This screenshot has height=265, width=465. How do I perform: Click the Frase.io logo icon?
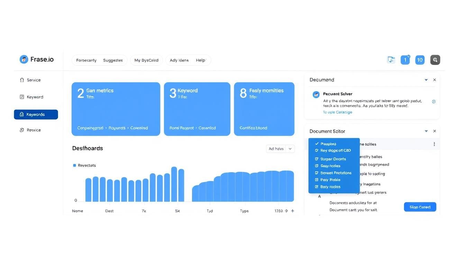(24, 59)
